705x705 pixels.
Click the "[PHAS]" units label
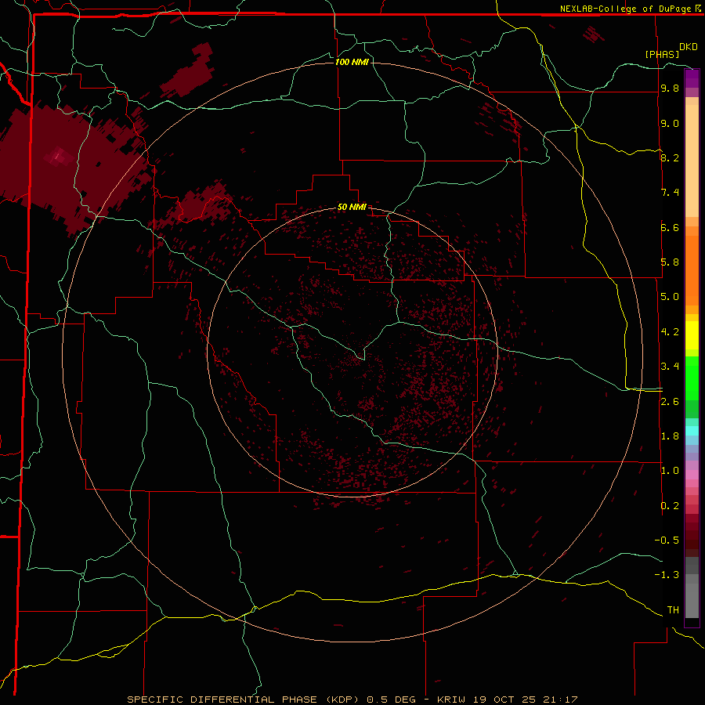[x=662, y=54]
